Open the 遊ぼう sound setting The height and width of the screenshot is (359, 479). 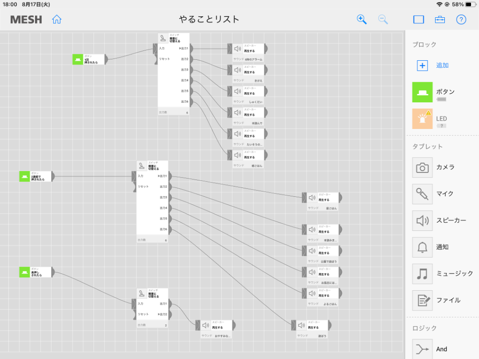[x=312, y=336]
